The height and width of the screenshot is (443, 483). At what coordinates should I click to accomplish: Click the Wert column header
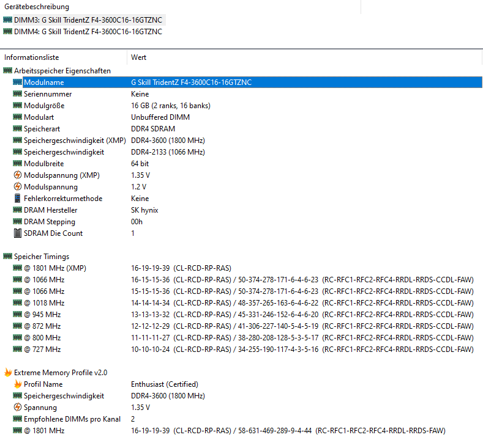pos(138,57)
